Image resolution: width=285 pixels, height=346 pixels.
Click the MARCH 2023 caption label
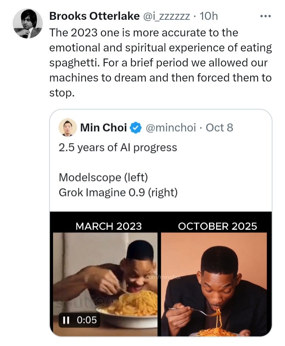108,227
